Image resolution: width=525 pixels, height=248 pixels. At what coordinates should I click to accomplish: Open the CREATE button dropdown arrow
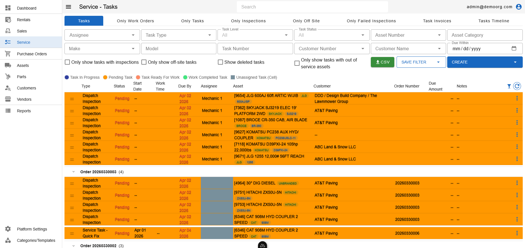(515, 62)
